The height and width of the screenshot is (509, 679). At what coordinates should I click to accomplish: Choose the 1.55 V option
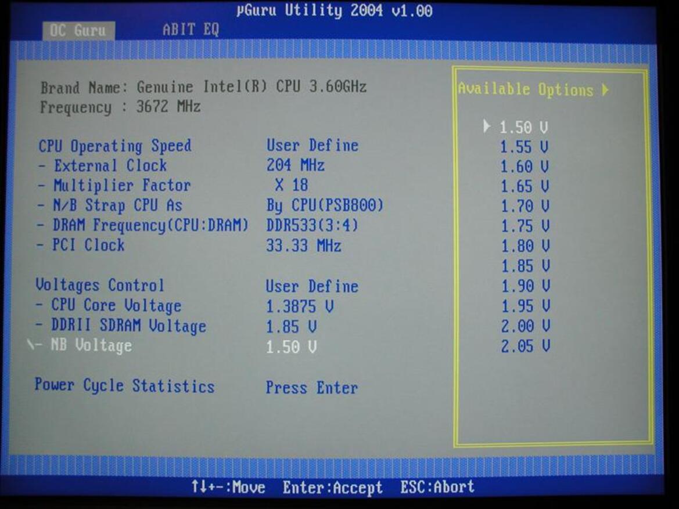524,147
